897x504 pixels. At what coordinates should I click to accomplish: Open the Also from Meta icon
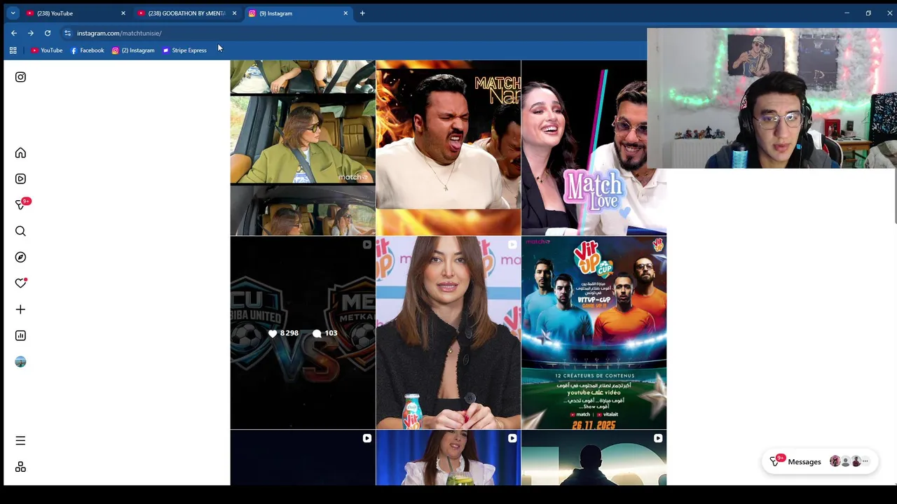pyautogui.click(x=20, y=467)
